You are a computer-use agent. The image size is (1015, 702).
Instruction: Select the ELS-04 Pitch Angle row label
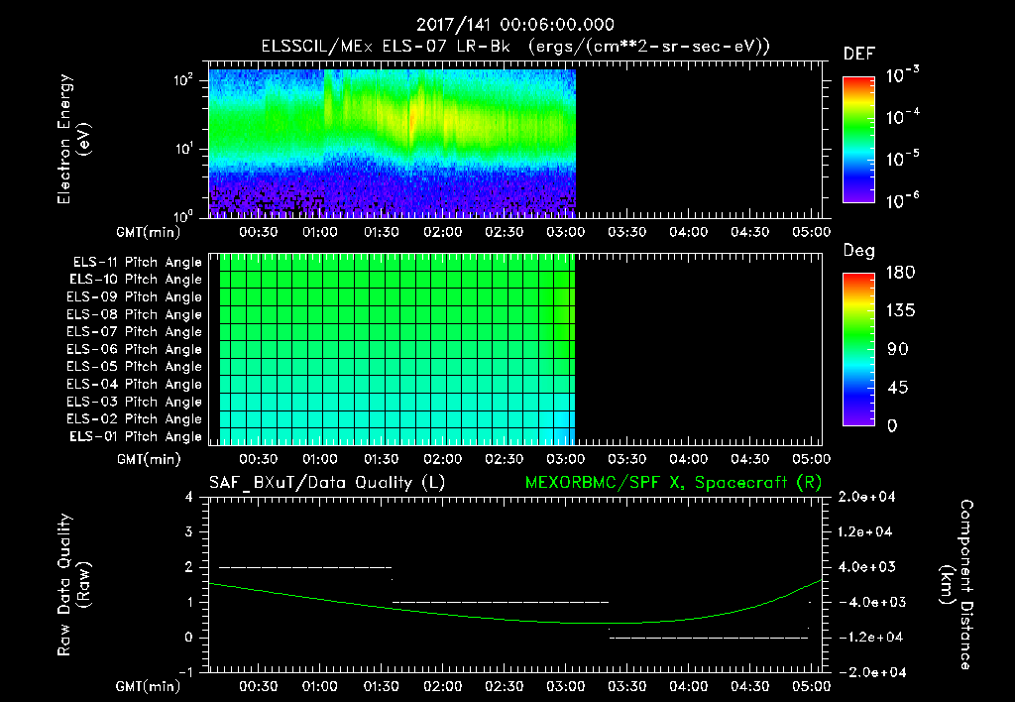point(135,384)
